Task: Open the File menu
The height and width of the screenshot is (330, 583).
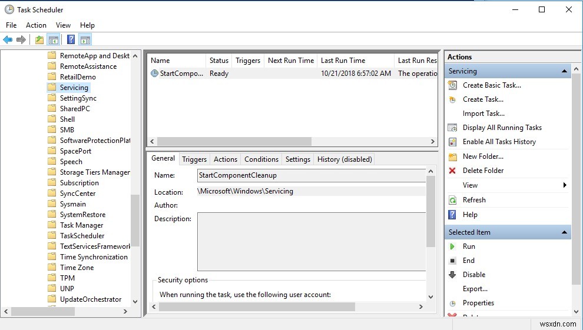Action: tap(11, 25)
